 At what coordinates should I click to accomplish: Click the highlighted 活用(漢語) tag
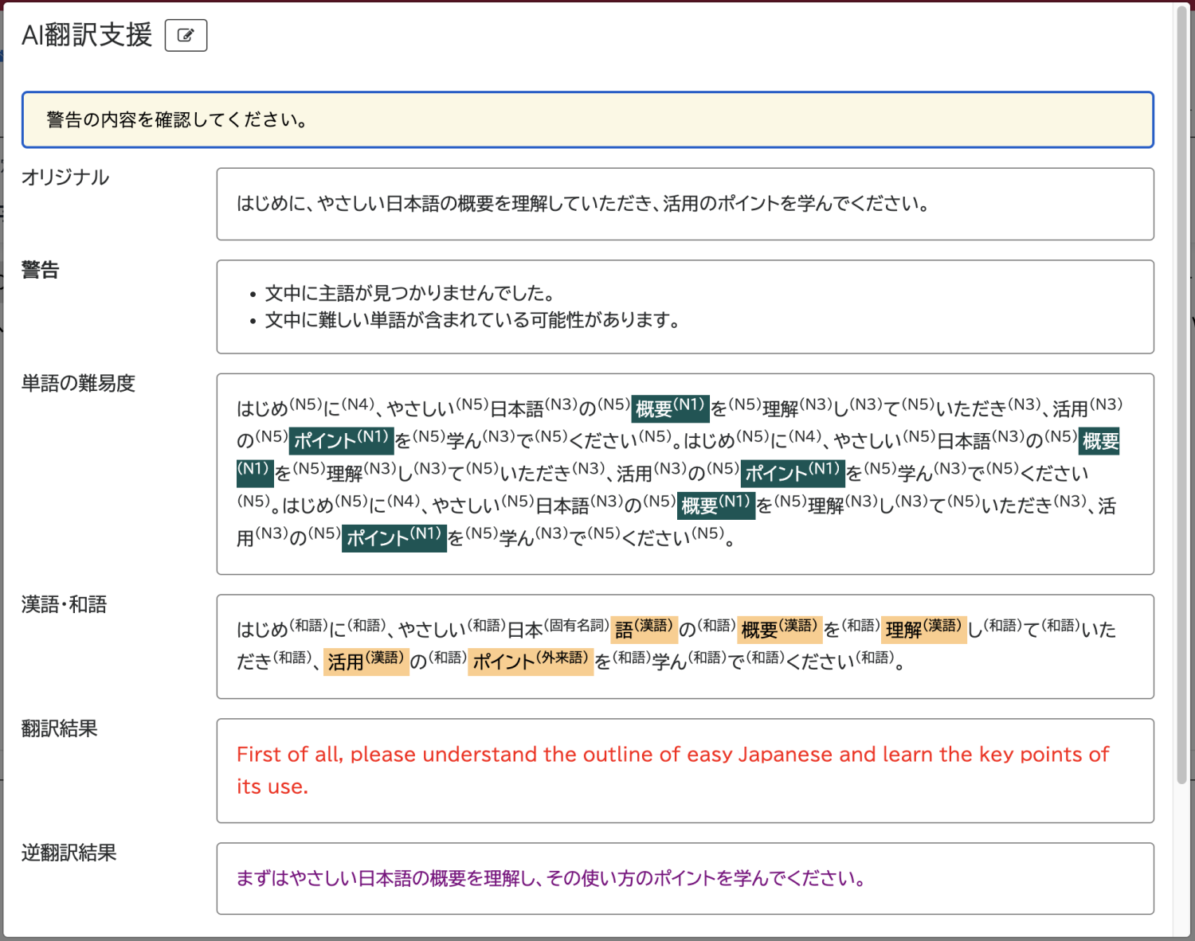(x=366, y=662)
